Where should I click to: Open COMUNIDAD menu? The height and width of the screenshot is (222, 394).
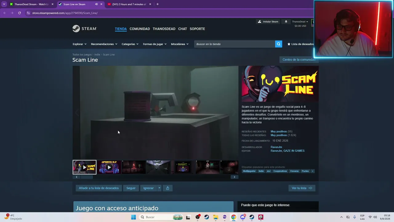pyautogui.click(x=140, y=29)
